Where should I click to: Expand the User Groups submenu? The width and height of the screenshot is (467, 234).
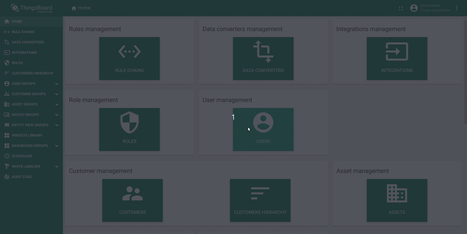(x=57, y=84)
